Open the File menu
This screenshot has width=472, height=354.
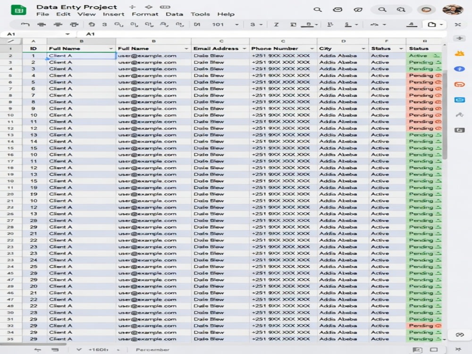[42, 14]
